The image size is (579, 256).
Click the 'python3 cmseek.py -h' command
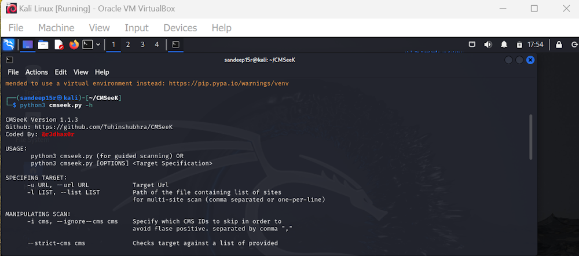pos(56,105)
